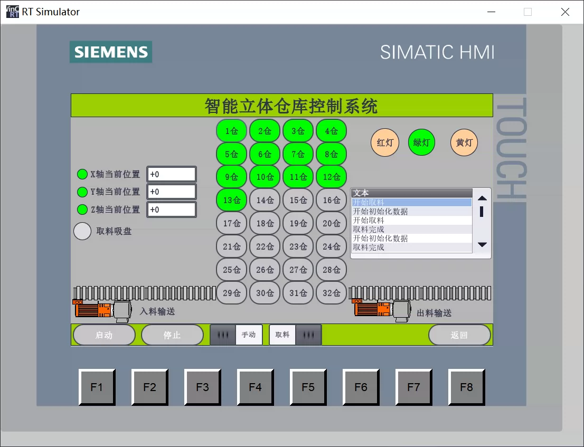Click the X轴当前位置 value field
Image resolution: width=584 pixels, height=447 pixels.
coord(171,174)
